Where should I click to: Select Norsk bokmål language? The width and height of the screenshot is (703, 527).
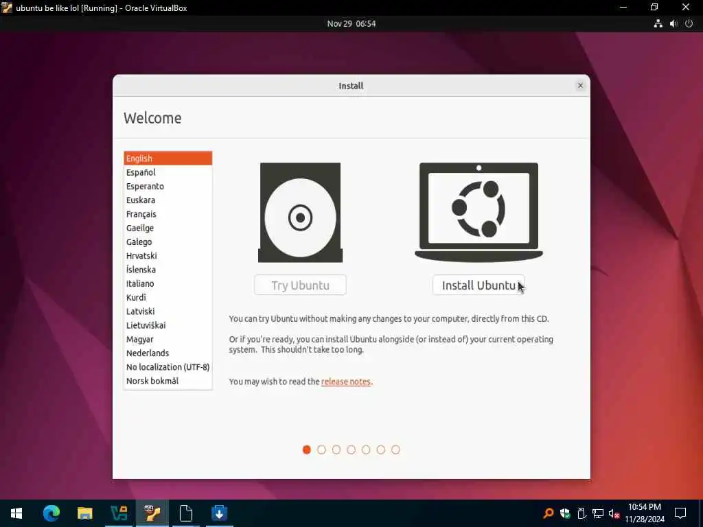tap(168, 381)
